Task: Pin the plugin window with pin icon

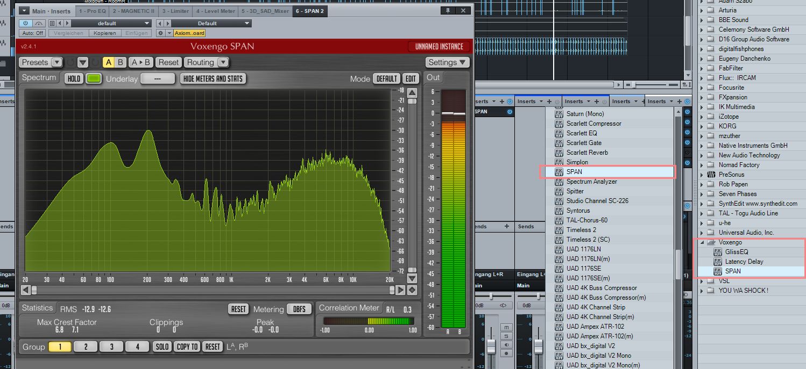Action: [447, 10]
